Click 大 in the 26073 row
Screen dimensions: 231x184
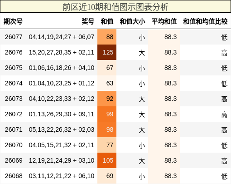pyautogui.click(x=142, y=99)
